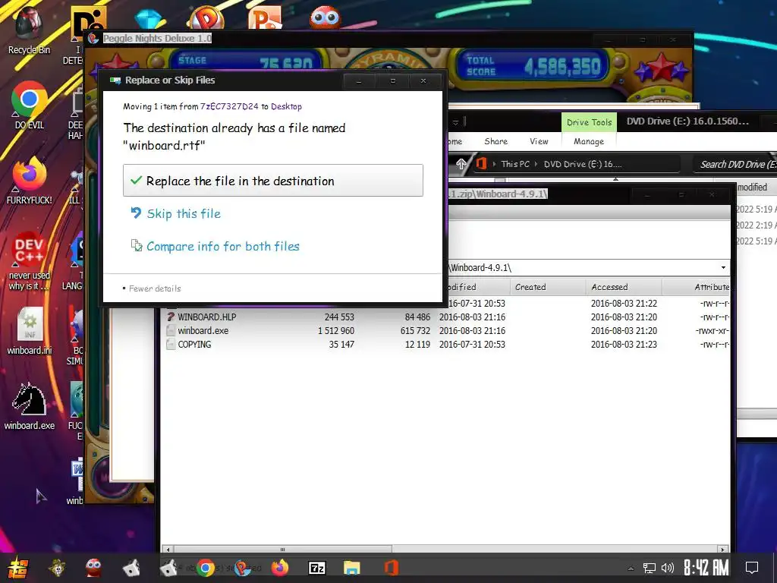The height and width of the screenshot is (583, 777).
Task: Show hidden system tray icons
Action: (x=631, y=569)
